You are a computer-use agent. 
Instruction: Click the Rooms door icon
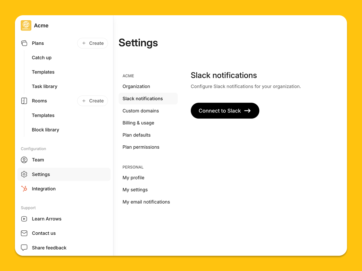click(24, 101)
